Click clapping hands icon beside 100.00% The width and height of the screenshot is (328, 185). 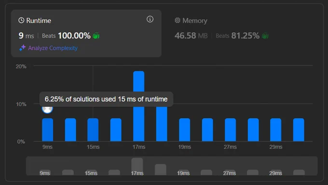(x=96, y=36)
